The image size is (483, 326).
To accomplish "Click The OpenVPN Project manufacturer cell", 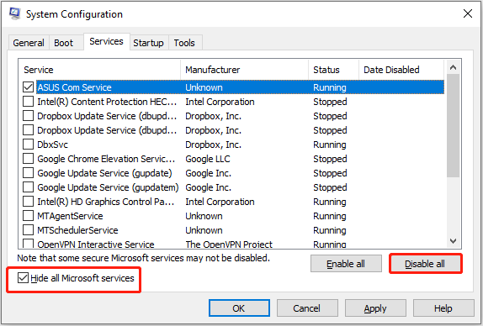I will (x=229, y=244).
